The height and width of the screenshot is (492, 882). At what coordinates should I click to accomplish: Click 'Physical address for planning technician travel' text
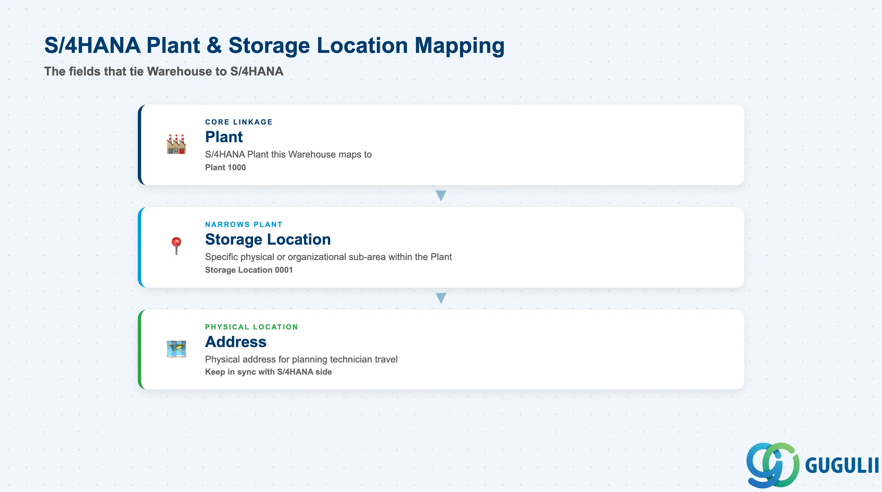click(301, 359)
